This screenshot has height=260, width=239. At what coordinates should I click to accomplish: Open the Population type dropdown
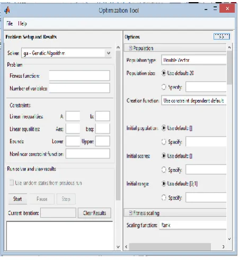point(194,60)
